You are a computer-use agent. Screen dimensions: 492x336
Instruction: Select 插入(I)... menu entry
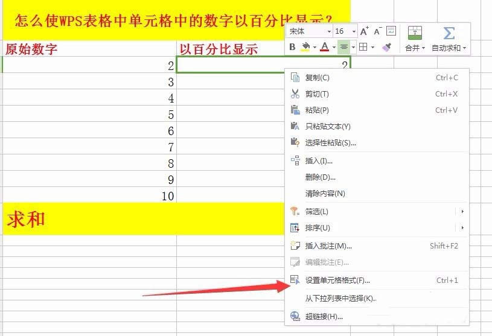pyautogui.click(x=377, y=161)
